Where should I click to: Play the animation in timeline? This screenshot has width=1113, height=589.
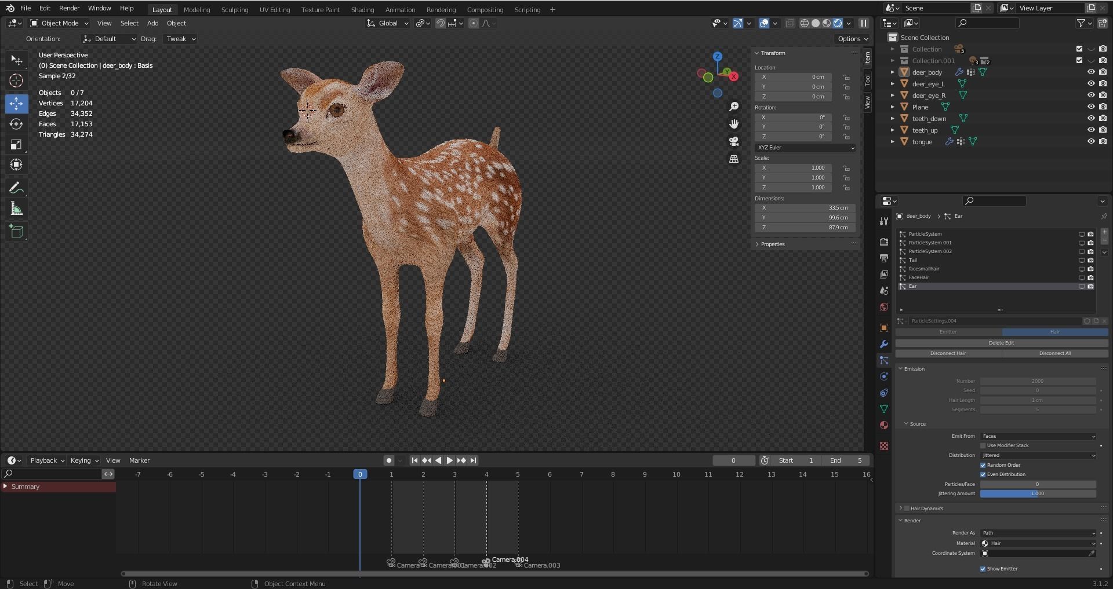click(x=450, y=460)
